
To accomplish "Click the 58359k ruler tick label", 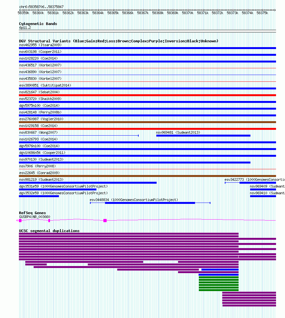I will [23, 13].
